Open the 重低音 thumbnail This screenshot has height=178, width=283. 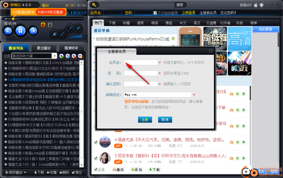215,39
